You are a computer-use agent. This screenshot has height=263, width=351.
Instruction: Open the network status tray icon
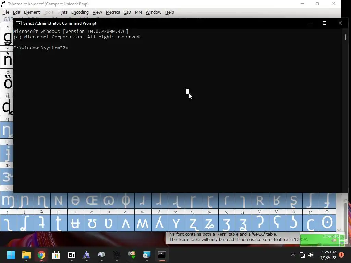pyautogui.click(x=302, y=255)
